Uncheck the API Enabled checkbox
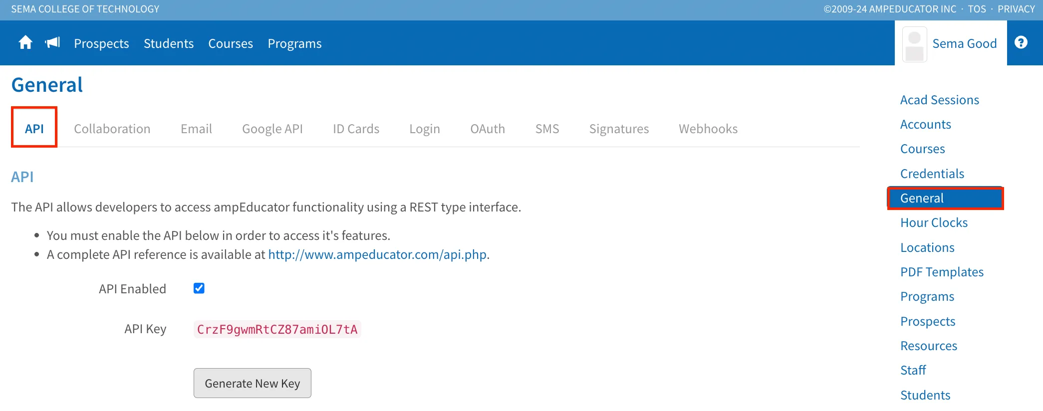 (x=199, y=288)
